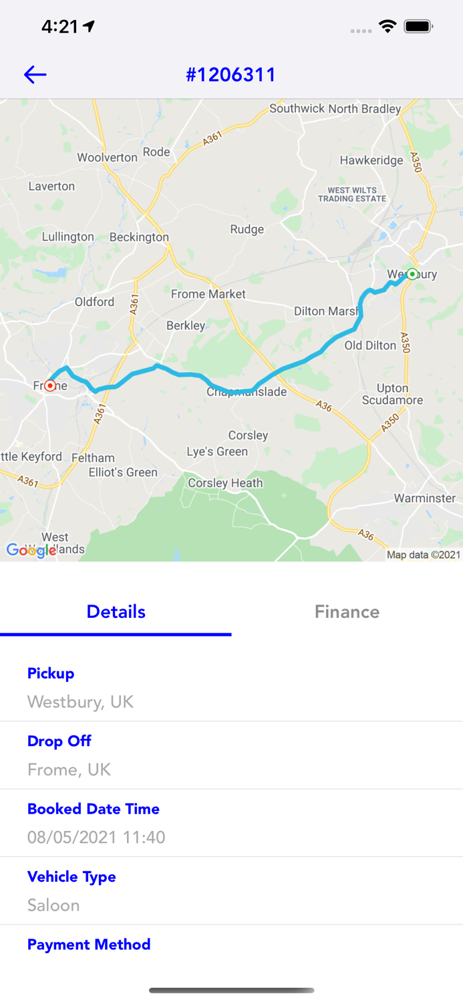The height and width of the screenshot is (1002, 463).
Task: Tap the booking number #1206311 title
Action: click(231, 74)
